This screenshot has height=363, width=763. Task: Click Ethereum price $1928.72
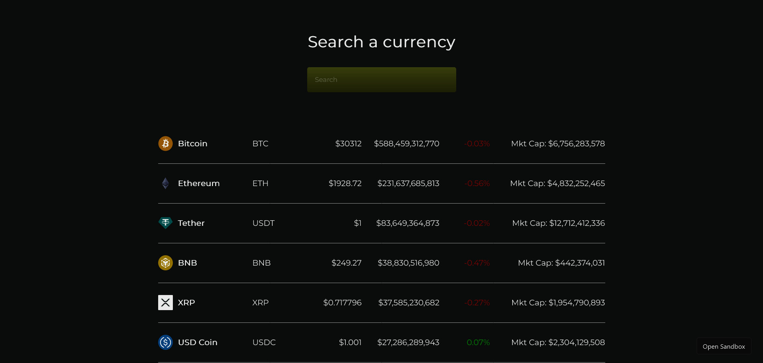pyautogui.click(x=345, y=183)
